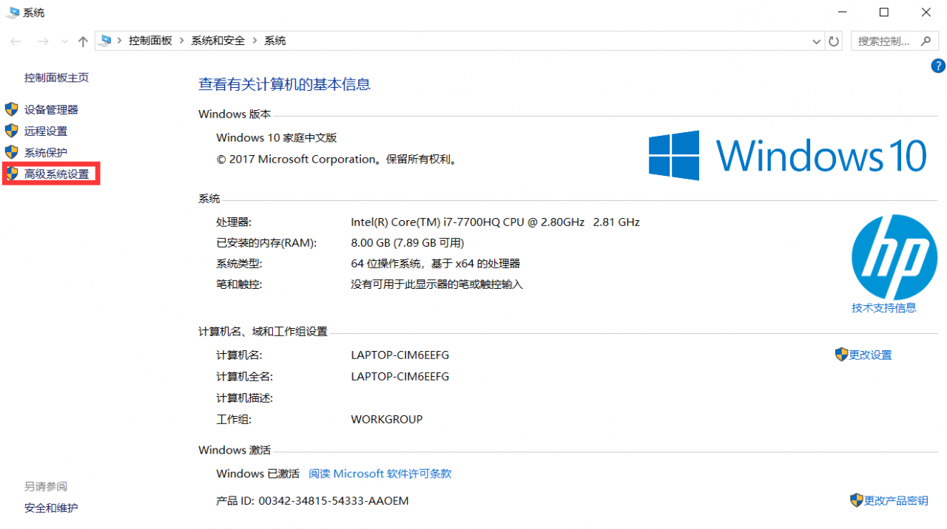This screenshot has width=947, height=529.
Task: Click 更改产品密钥 link
Action: [896, 501]
